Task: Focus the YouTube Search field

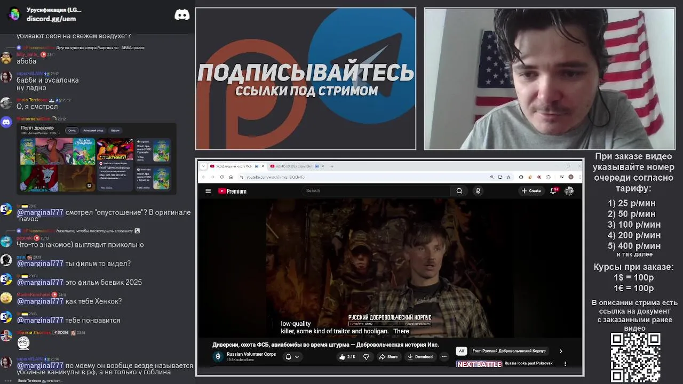Action: [x=377, y=191]
